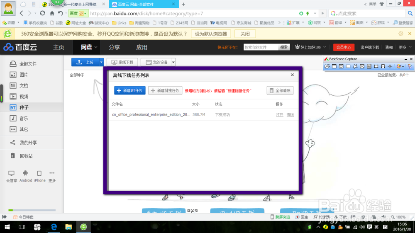415x233 pixels.
Task: Select the cn_office_professional file name row
Action: pos(151,114)
